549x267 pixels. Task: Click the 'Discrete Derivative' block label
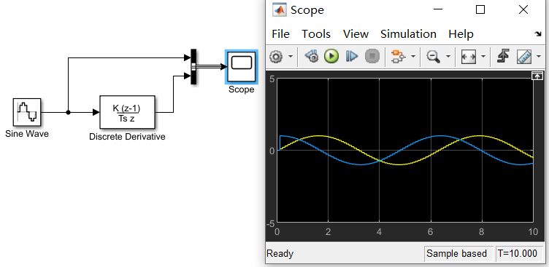(127, 137)
